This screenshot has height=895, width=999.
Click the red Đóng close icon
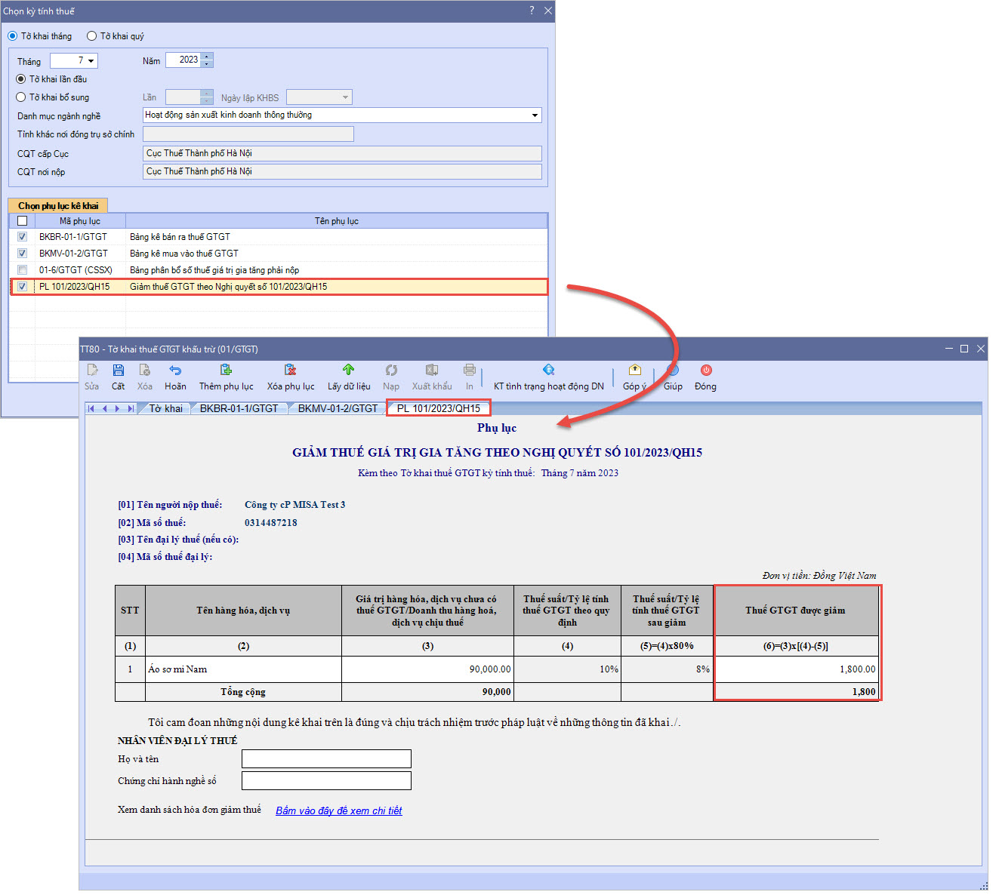tap(705, 371)
